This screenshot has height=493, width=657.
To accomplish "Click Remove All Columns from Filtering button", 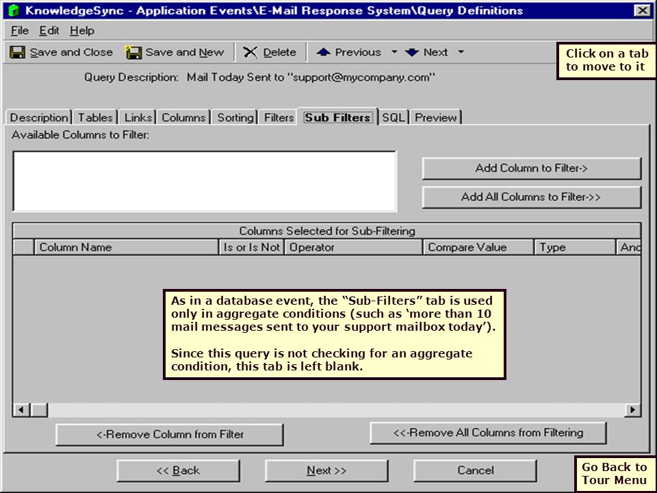I will (488, 433).
